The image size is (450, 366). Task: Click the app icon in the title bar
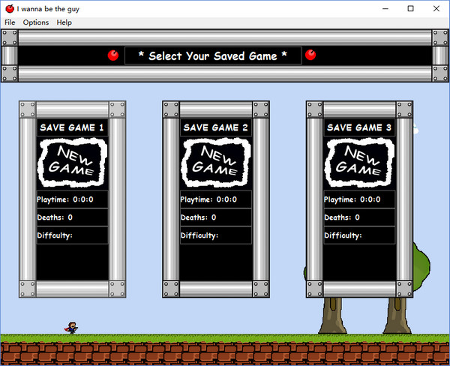9,8
